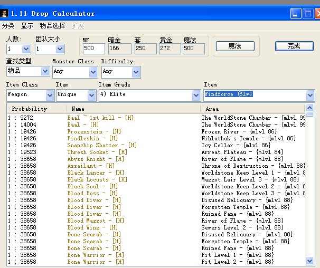The image size is (320, 268).
Task: Click the 'Frozen River' area cell
Action: click(239, 131)
